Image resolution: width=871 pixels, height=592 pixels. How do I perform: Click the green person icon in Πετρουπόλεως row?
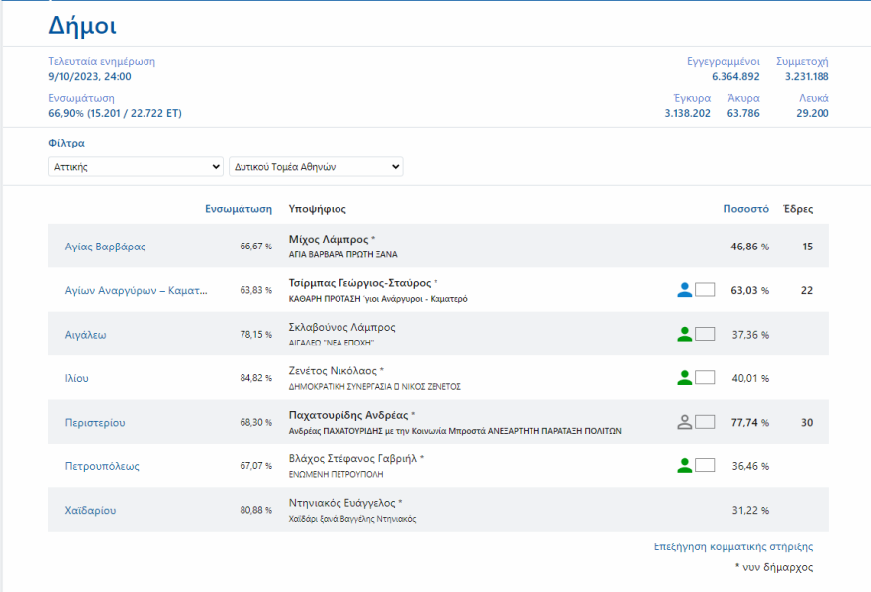684,465
